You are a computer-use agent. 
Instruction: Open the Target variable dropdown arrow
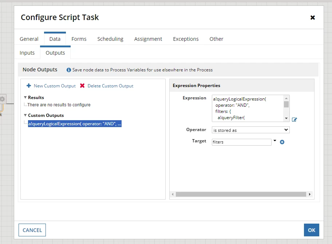(x=275, y=141)
